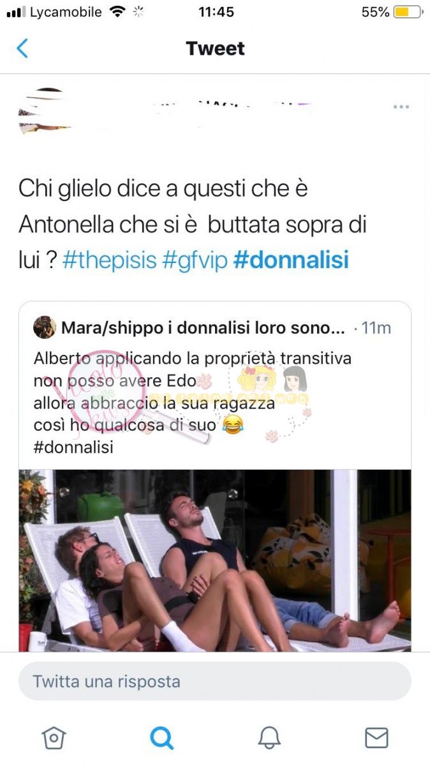Open the quoted tweet's sunbed photo

tap(215, 560)
